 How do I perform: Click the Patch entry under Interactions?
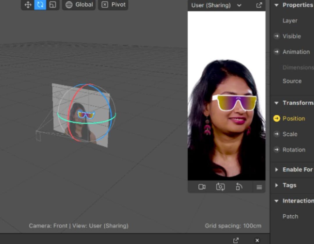[x=290, y=216]
